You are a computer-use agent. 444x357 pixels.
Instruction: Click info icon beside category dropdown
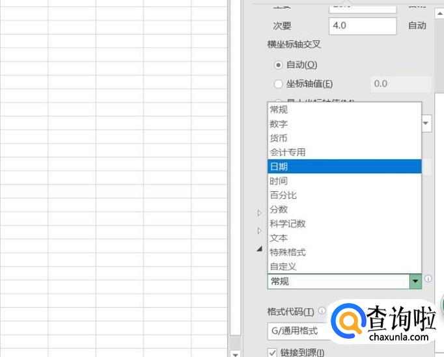[x=428, y=279]
